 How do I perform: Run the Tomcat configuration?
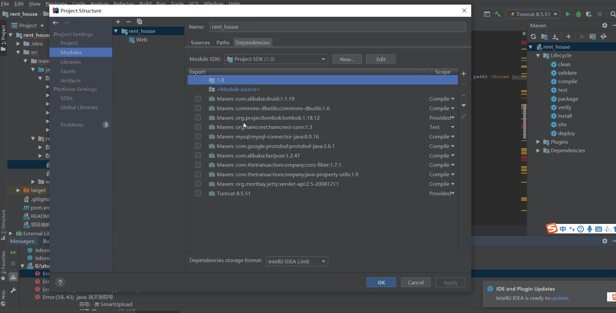coord(568,14)
